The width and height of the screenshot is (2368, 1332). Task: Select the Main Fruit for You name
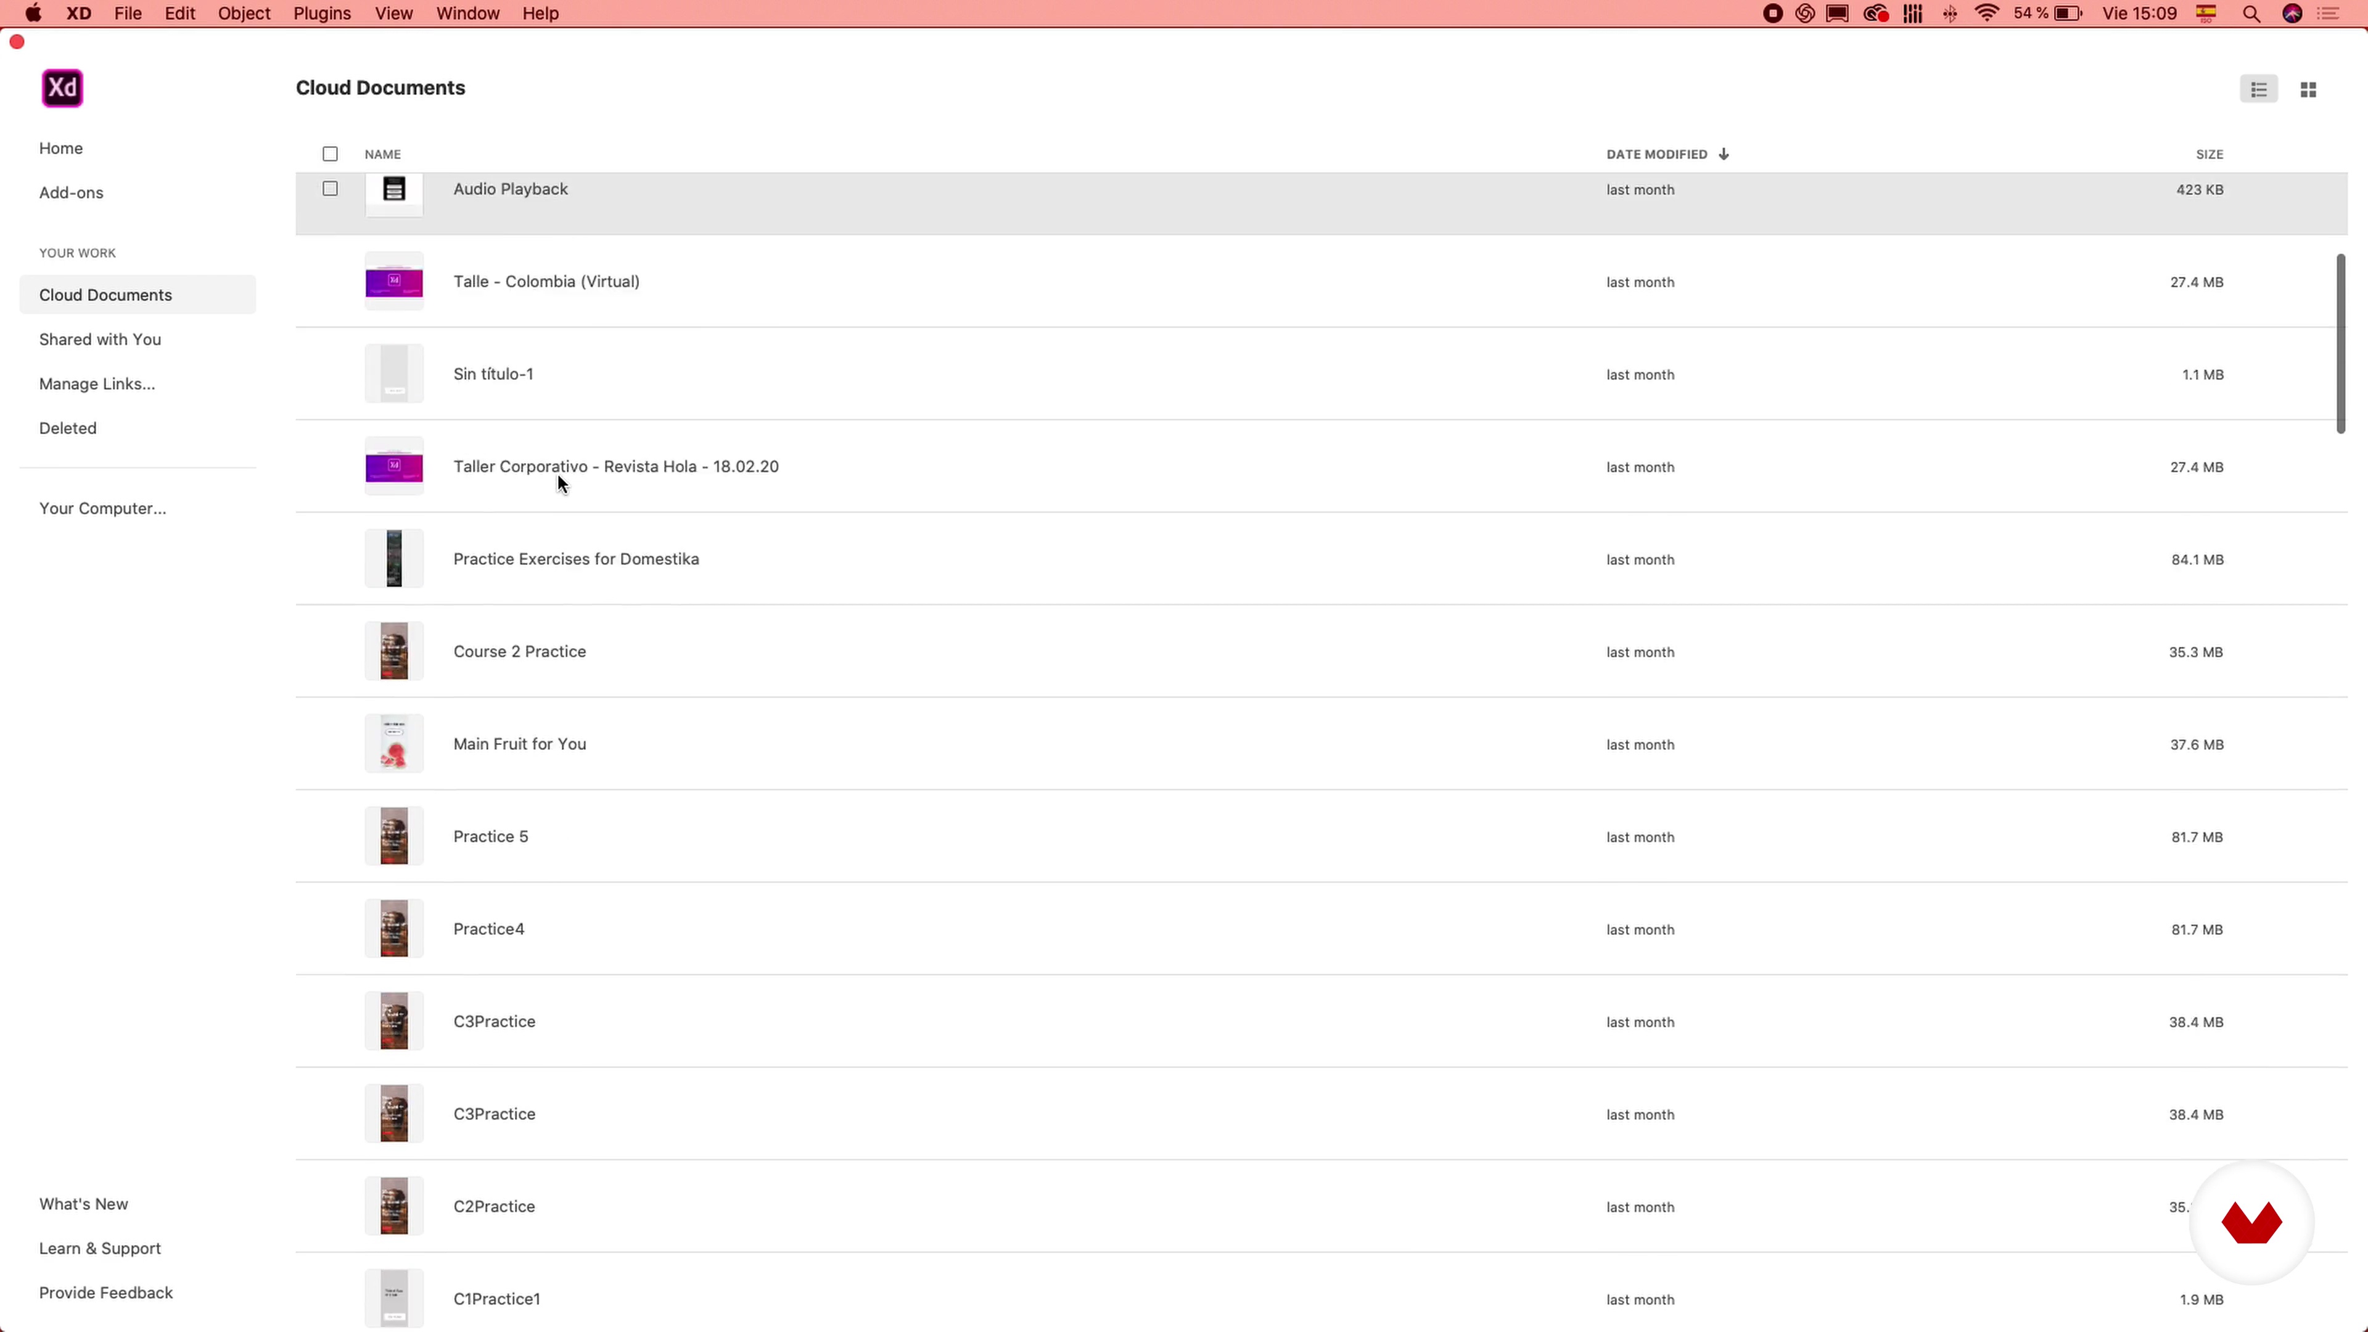point(519,744)
